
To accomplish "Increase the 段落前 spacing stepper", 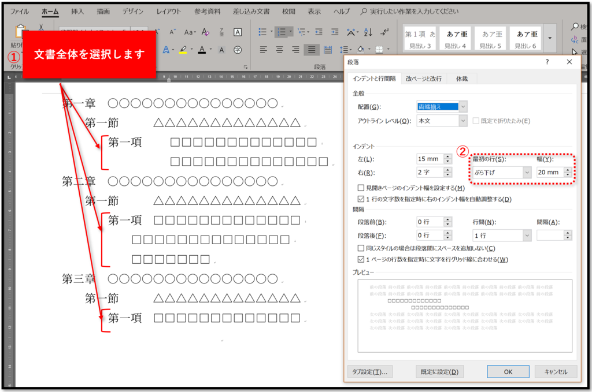I will pyautogui.click(x=447, y=219).
